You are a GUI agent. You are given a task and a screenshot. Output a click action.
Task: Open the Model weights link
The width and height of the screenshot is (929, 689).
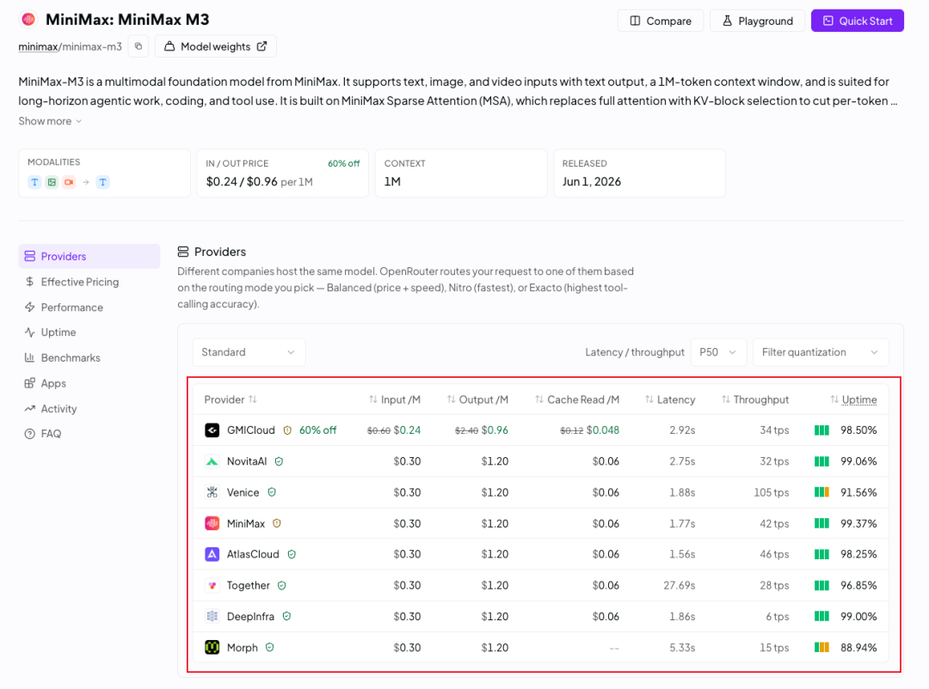pos(216,46)
